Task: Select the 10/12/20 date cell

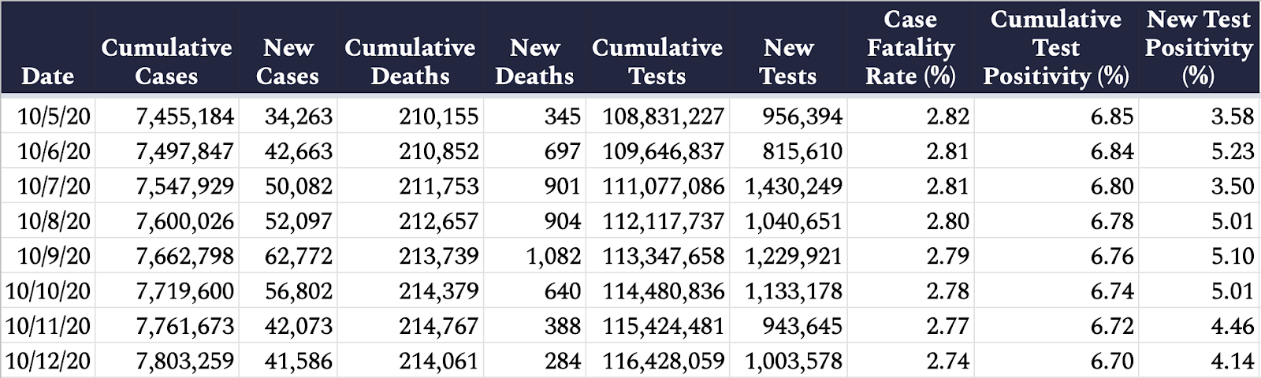Action: (x=47, y=361)
